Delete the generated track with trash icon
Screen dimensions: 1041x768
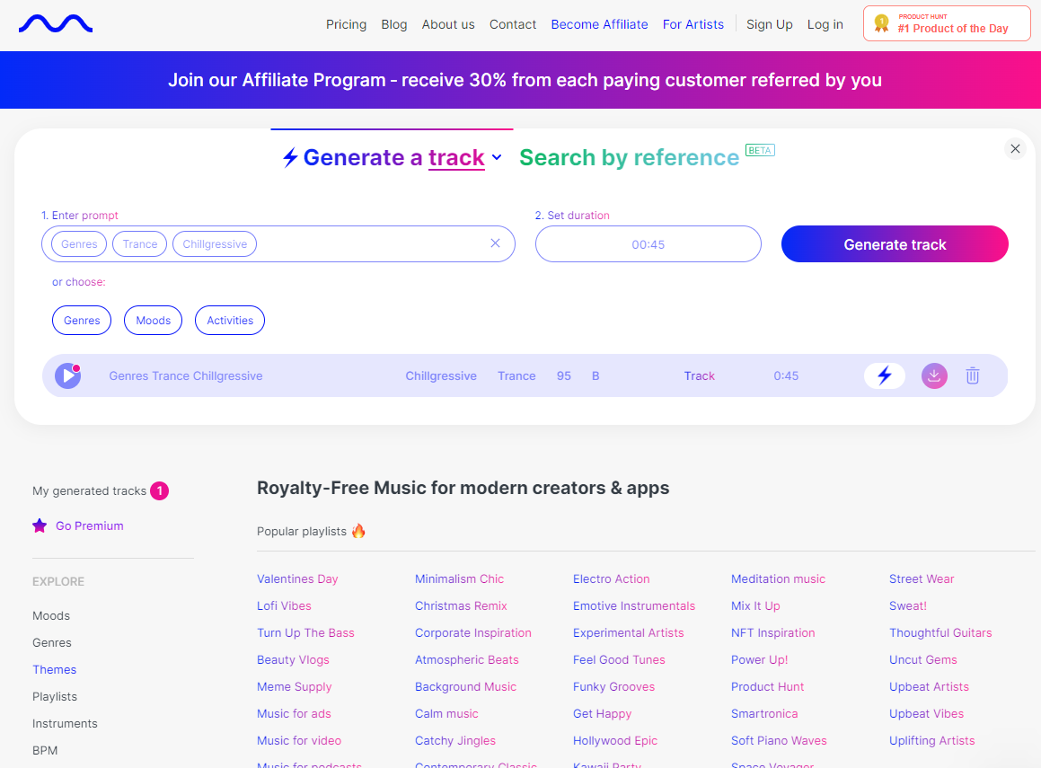(973, 375)
